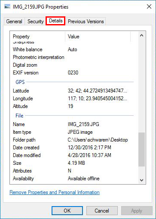Open the Previous Versions tab

pos(86,22)
